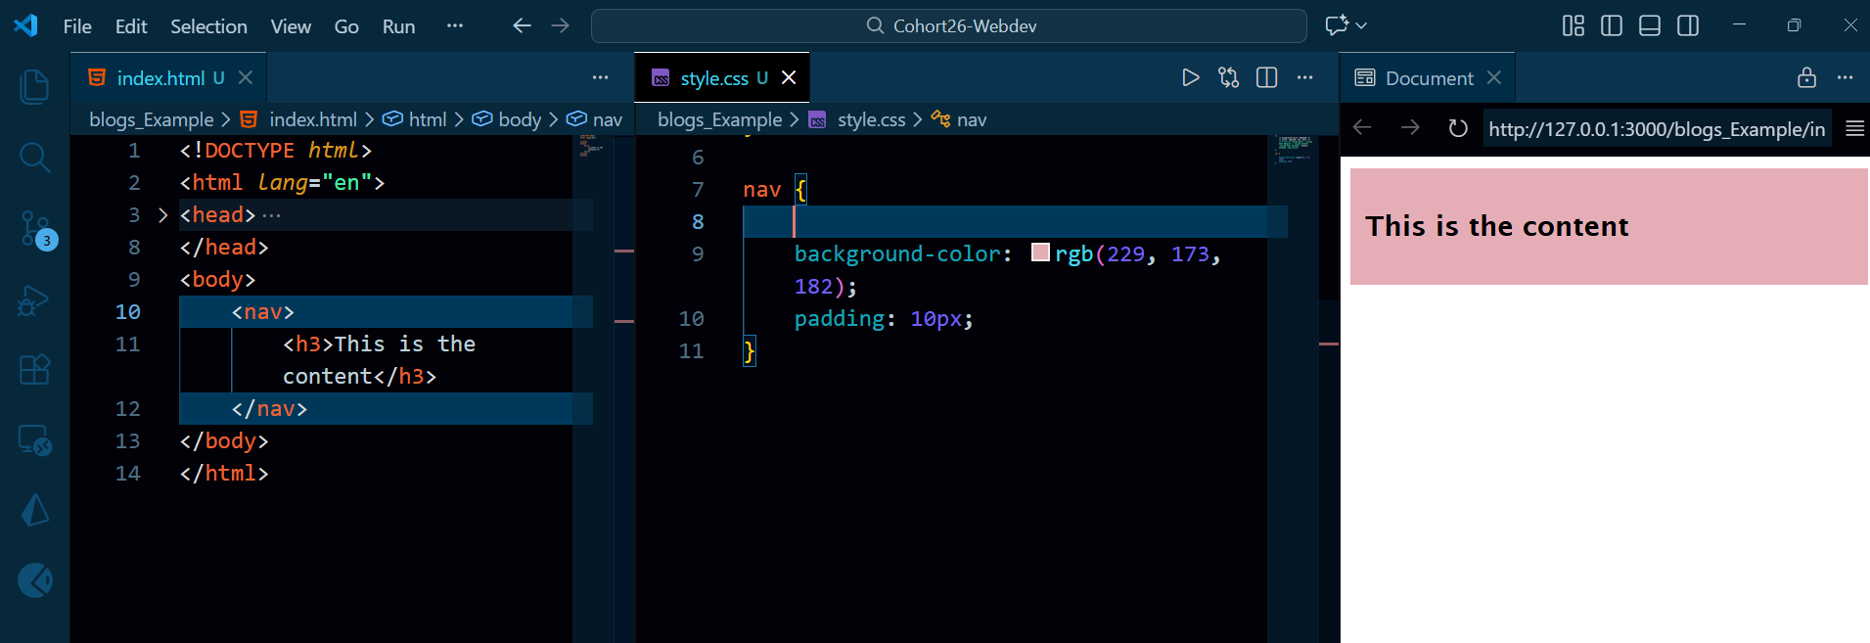Click the closing brace on line 11 of style.css
This screenshot has width=1870, height=643.
(750, 350)
